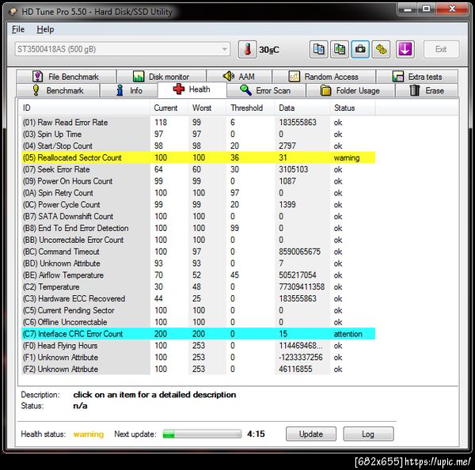Switch to the Disk monitor tab

(x=161, y=77)
